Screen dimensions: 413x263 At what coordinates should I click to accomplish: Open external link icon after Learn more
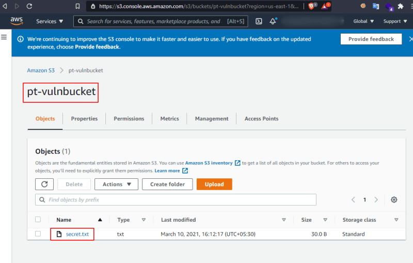(x=185, y=171)
